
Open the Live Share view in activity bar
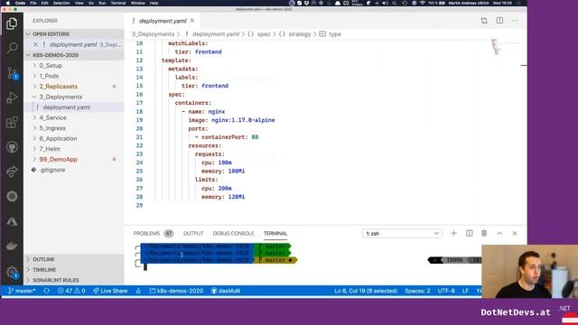(x=12, y=172)
